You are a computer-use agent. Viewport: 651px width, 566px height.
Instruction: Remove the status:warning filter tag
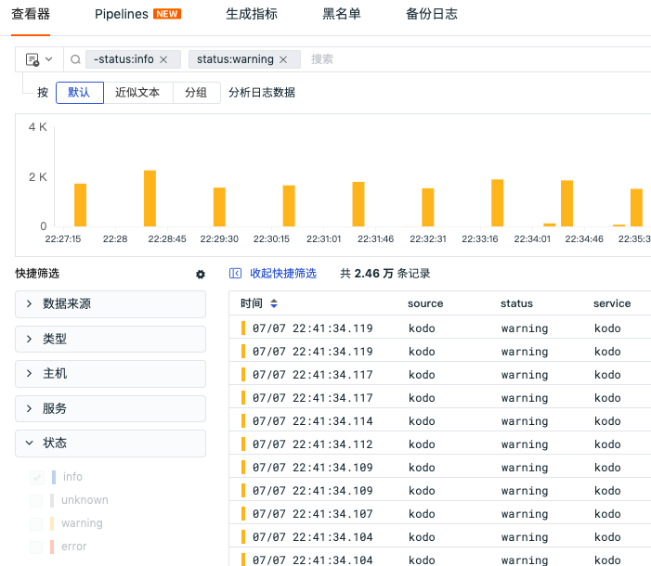click(283, 59)
